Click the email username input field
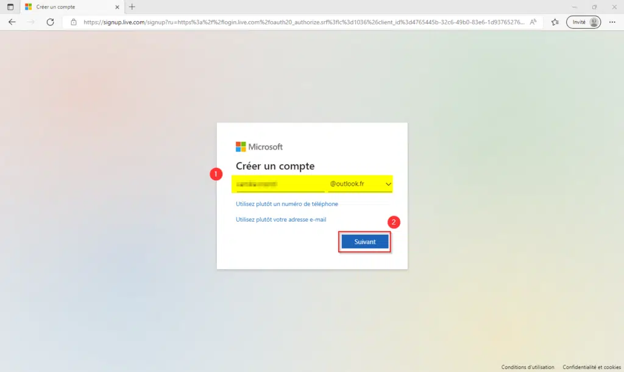The height and width of the screenshot is (372, 624). pos(280,184)
